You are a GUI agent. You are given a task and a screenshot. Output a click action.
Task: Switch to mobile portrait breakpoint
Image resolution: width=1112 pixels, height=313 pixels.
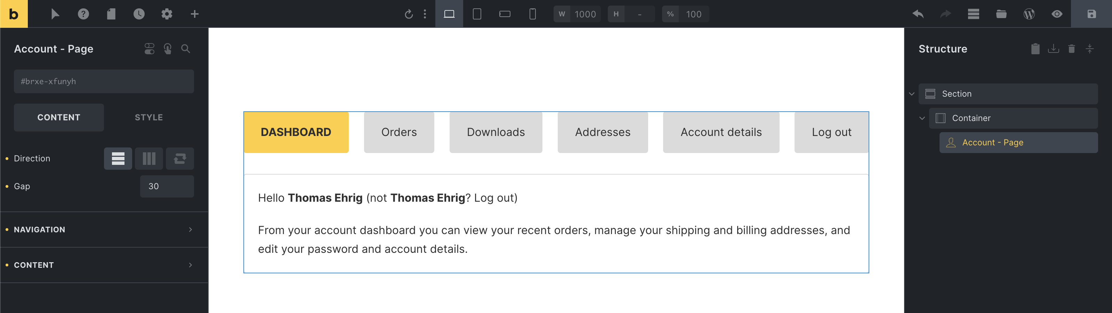532,14
